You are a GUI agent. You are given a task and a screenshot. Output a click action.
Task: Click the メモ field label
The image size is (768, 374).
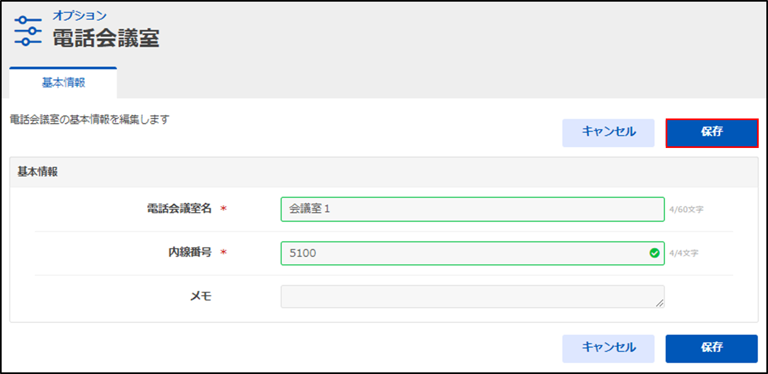(x=200, y=296)
